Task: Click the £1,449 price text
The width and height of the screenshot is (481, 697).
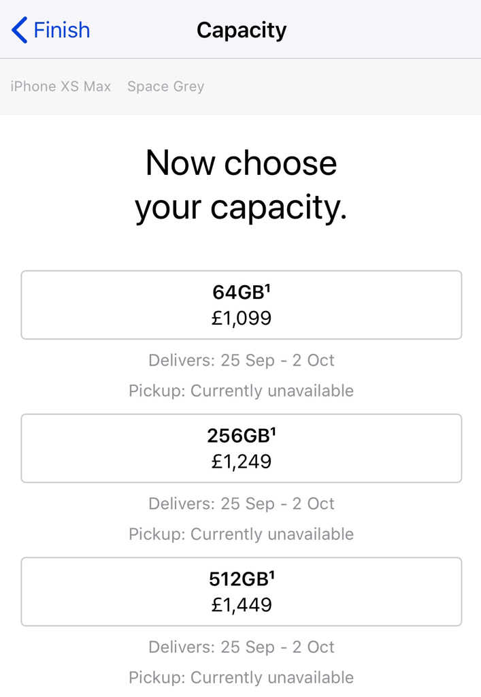Action: pyautogui.click(x=241, y=604)
